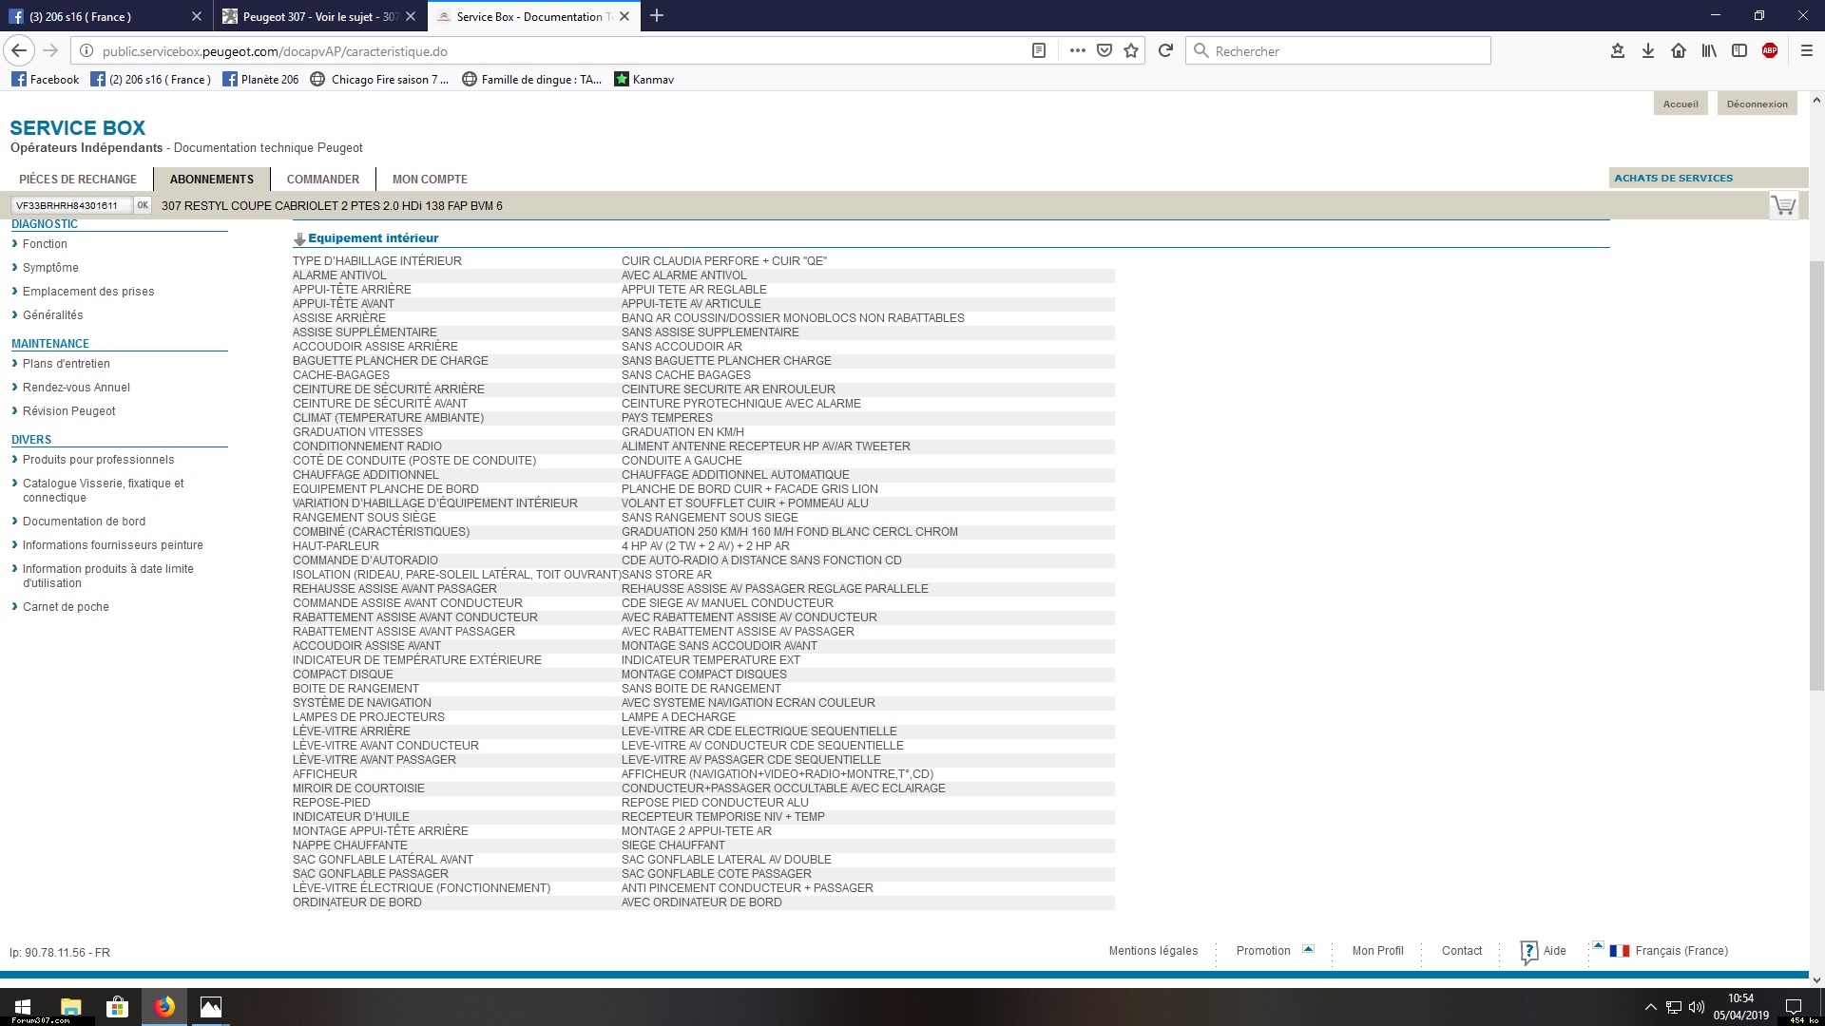Expand the Promotion footer arrow

click(1308, 949)
